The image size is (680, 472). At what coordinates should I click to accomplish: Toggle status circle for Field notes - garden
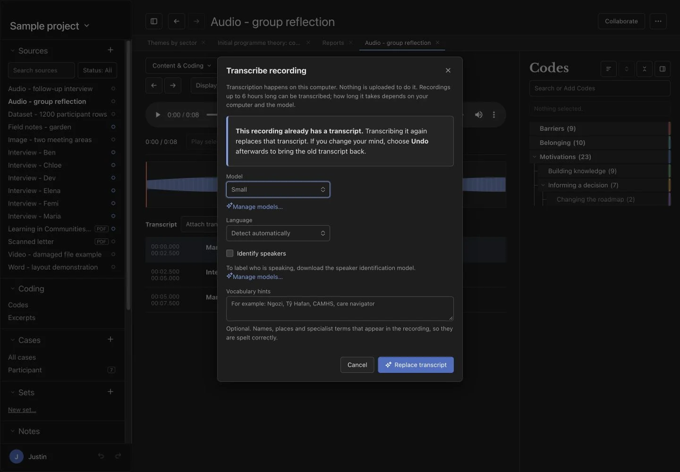(113, 127)
